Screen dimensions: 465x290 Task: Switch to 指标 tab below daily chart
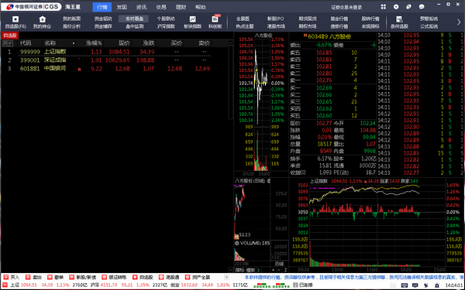click(x=240, y=270)
